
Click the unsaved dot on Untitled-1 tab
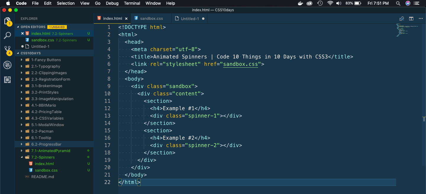[x=203, y=19]
